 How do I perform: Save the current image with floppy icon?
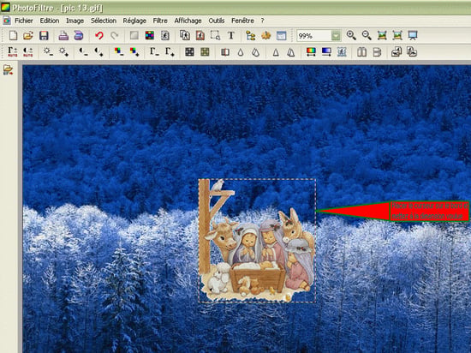(x=44, y=36)
